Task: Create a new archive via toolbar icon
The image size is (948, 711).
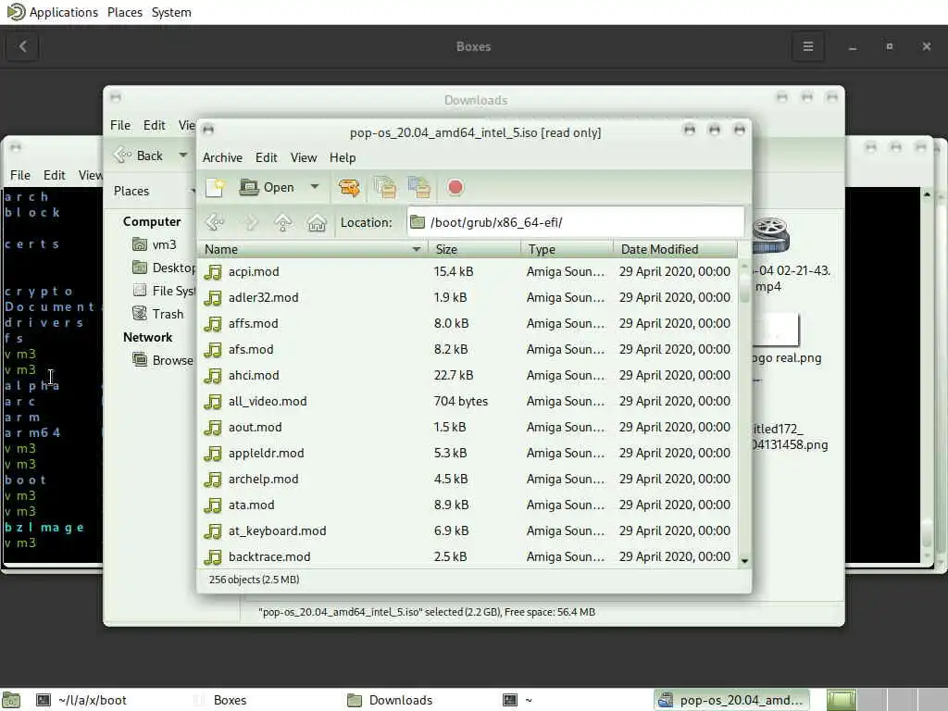Action: click(215, 188)
